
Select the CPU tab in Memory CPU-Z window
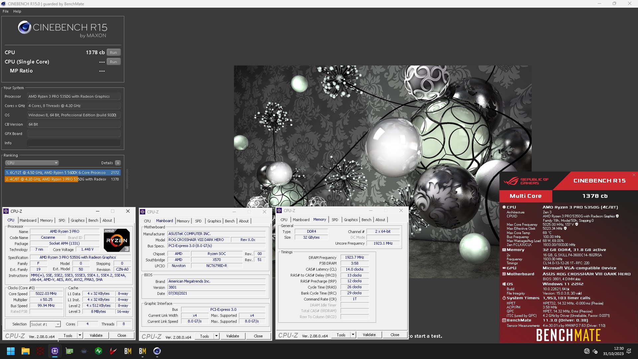(x=284, y=220)
